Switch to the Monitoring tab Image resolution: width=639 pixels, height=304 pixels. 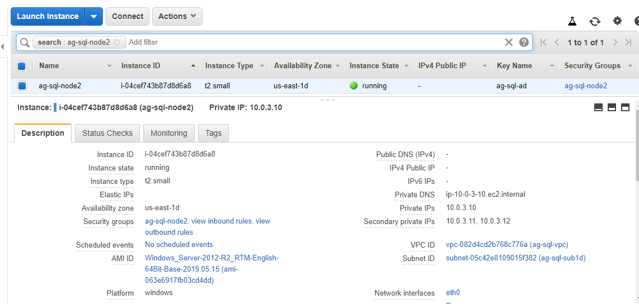click(x=169, y=133)
